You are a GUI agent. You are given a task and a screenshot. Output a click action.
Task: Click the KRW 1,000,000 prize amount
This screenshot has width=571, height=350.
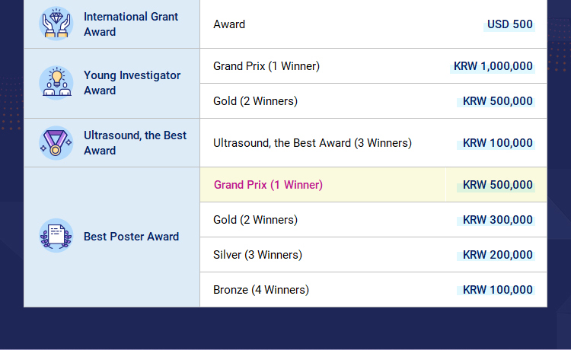coord(493,66)
